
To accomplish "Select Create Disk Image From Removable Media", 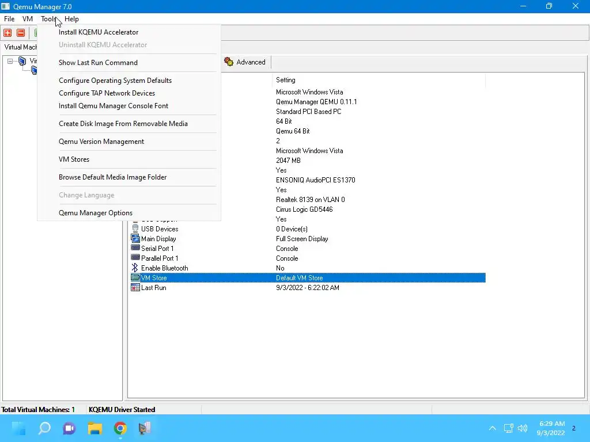I will [x=129, y=124].
